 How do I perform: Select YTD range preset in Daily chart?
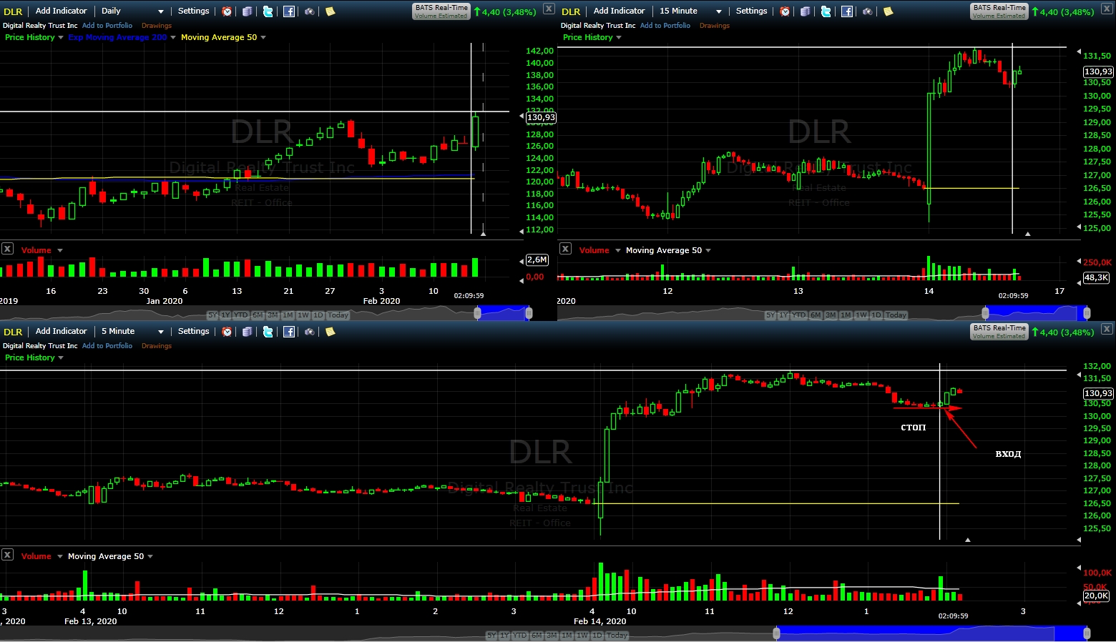[240, 315]
